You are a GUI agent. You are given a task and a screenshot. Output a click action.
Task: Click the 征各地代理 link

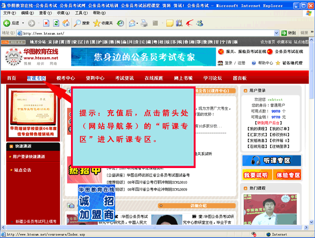(x=292, y=63)
